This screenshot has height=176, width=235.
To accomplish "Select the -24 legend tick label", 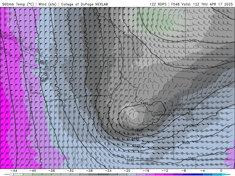I will click(x=108, y=171).
